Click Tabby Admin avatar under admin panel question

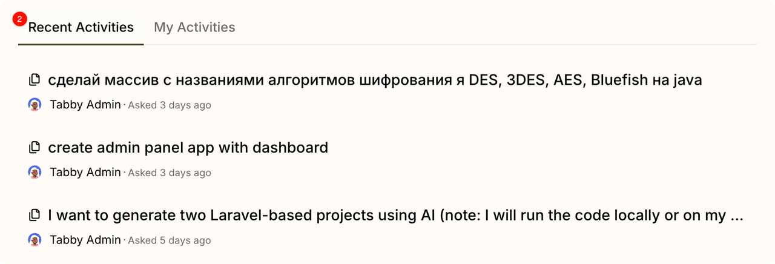[x=35, y=173]
